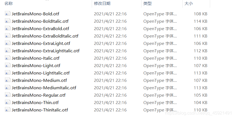The image size is (234, 118).
Task: Select the JetBrainsMono-ExtraBoldItalic.otf file name
Action: coord(45,36)
